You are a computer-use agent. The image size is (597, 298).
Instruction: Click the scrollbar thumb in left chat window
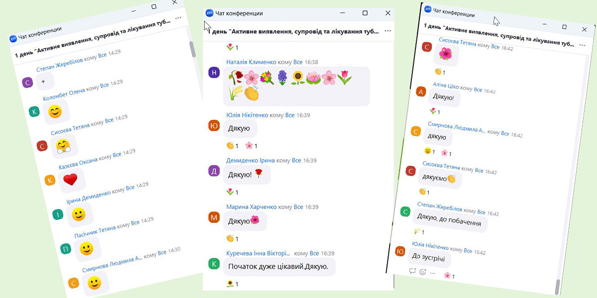pos(193,51)
